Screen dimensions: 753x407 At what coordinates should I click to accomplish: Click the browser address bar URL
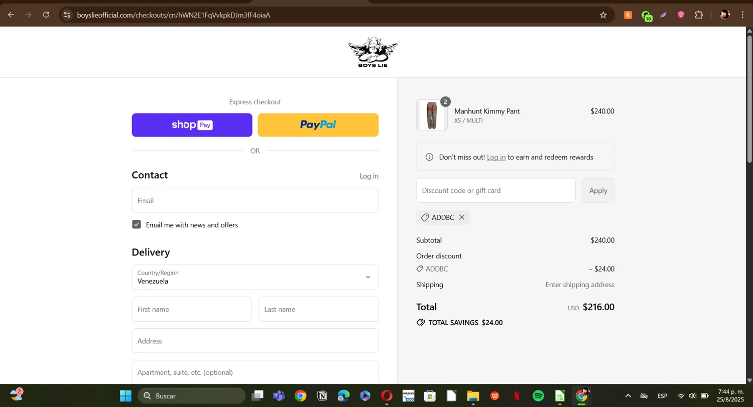[174, 15]
